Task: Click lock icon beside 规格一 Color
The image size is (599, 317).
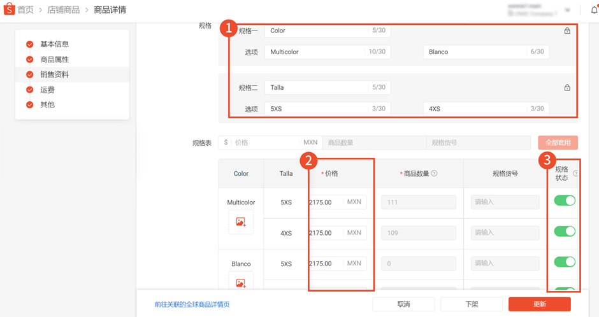Action: [567, 31]
